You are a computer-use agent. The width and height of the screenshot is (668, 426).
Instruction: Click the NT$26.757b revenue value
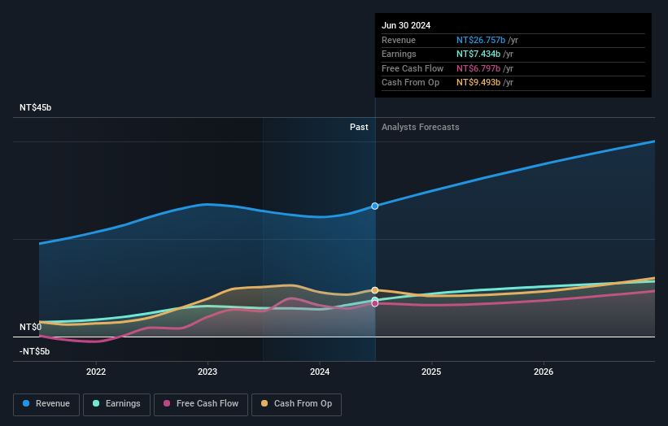(481, 40)
